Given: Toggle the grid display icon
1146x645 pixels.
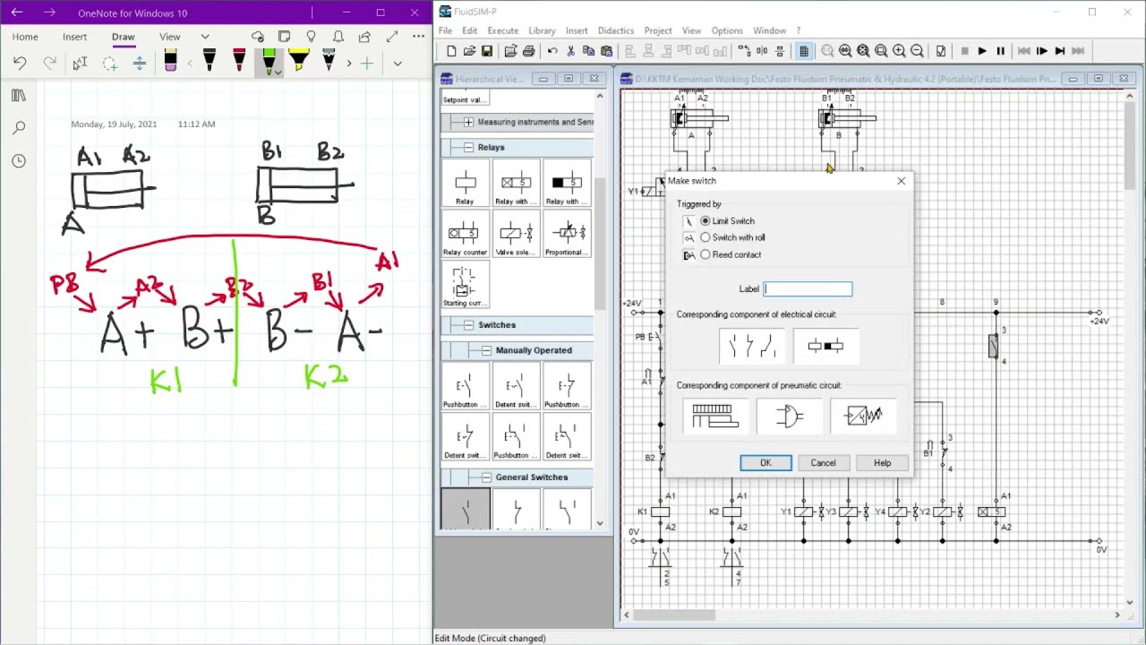Looking at the screenshot, I should click(x=804, y=51).
